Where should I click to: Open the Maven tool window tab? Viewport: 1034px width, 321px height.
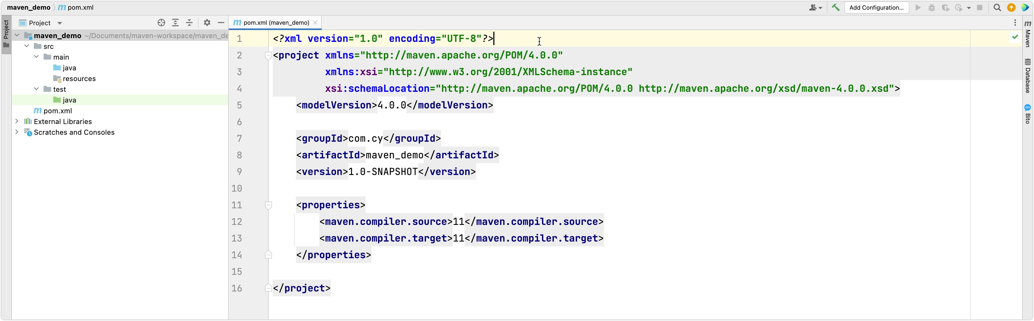pos(1028,34)
